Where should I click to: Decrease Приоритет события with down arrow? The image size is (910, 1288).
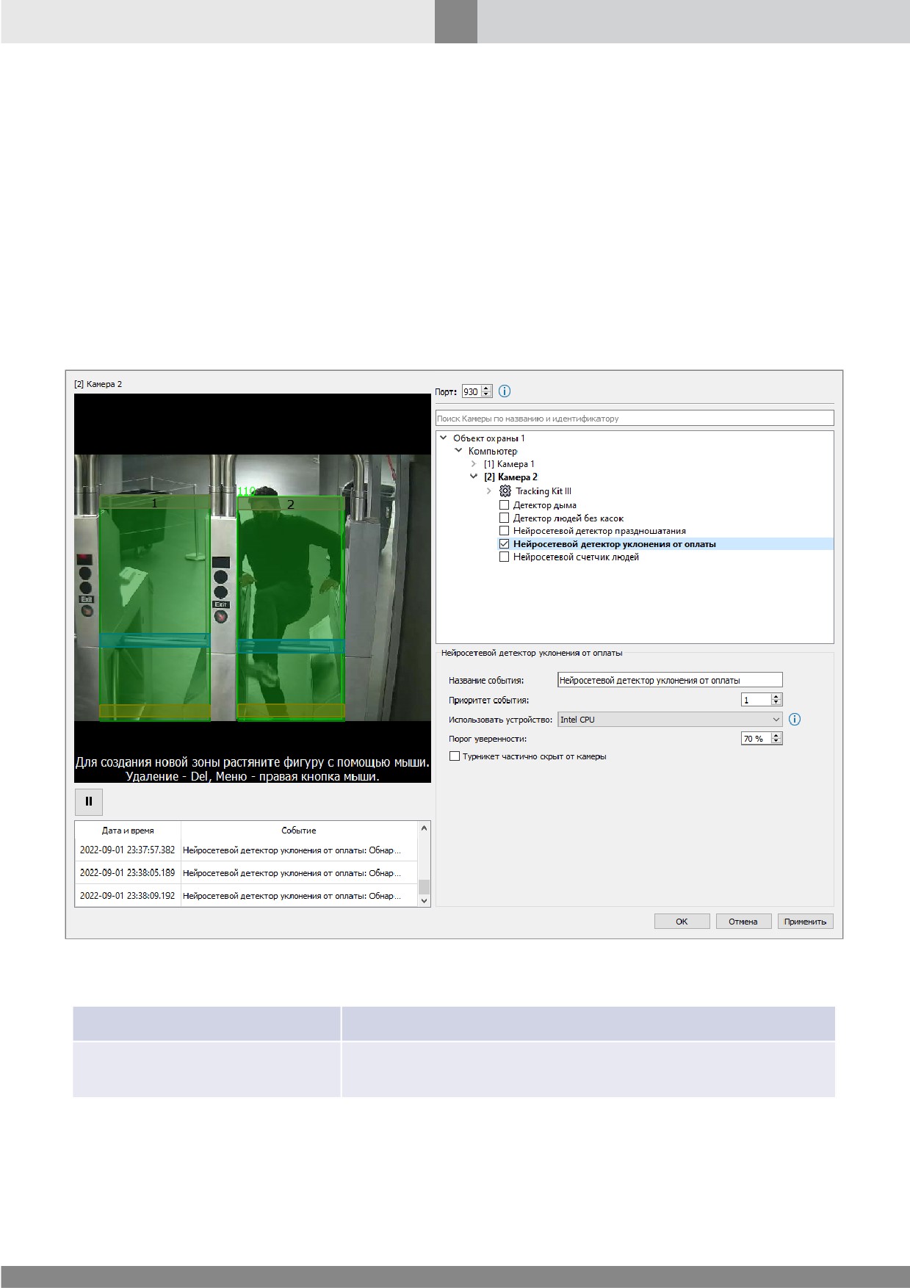[776, 703]
